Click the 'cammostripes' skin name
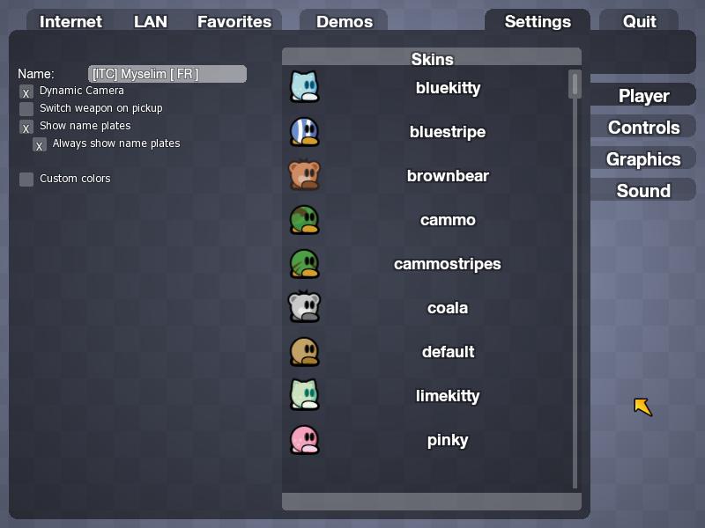The image size is (705, 528). click(448, 264)
